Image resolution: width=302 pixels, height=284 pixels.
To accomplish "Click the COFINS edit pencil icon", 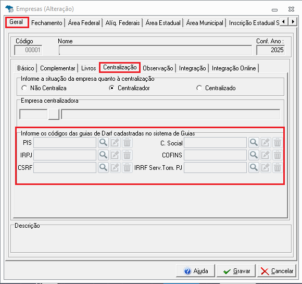I will click(266, 155).
